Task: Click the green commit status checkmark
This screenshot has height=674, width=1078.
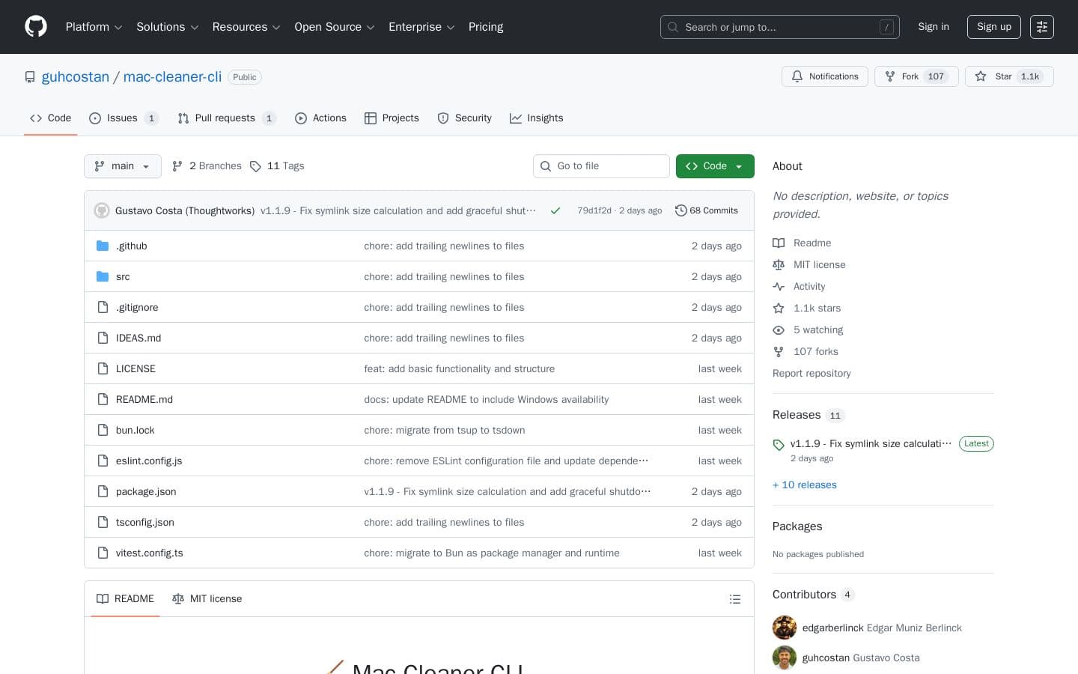Action: pyautogui.click(x=555, y=210)
